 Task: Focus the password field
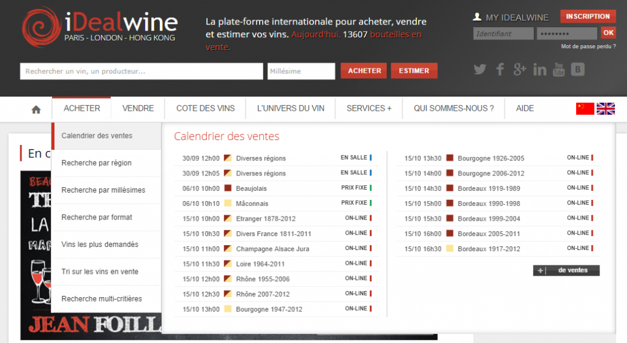point(567,34)
